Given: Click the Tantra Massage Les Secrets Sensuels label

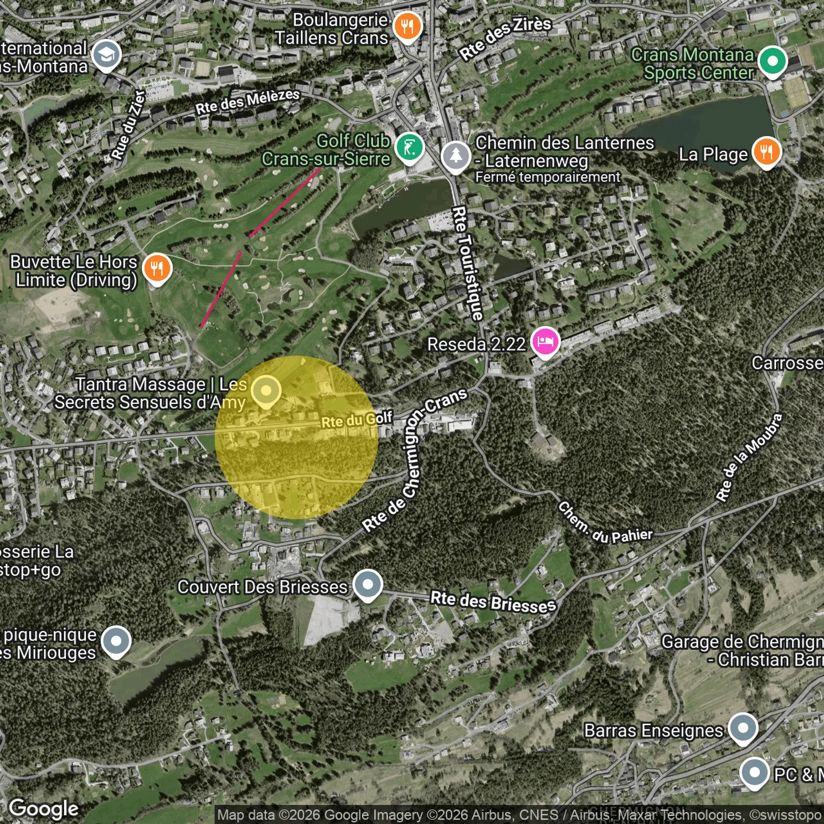Looking at the screenshot, I should [150, 393].
